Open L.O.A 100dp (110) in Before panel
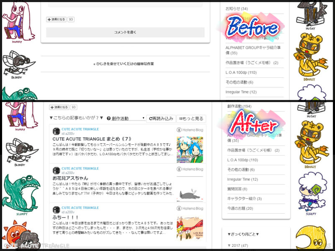The image size is (335, 251). 241,72
